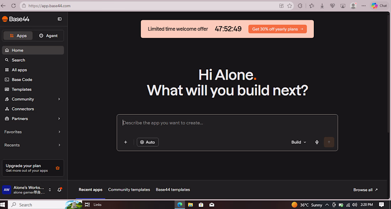Click the upgrade plan basket icon
This screenshot has height=209, width=391.
(x=58, y=168)
